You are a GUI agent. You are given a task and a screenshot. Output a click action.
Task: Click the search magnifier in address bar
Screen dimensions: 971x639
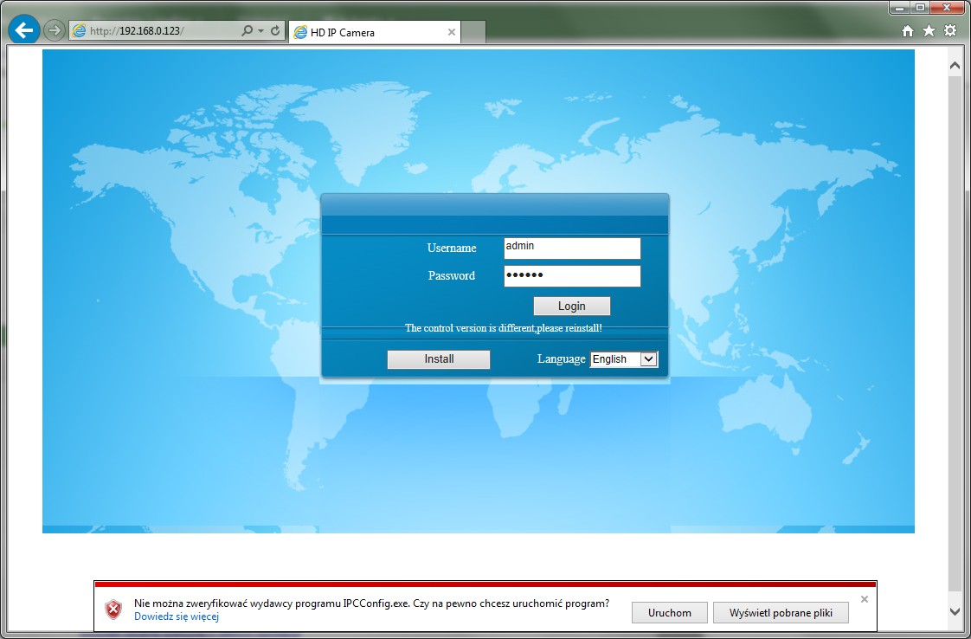(247, 30)
